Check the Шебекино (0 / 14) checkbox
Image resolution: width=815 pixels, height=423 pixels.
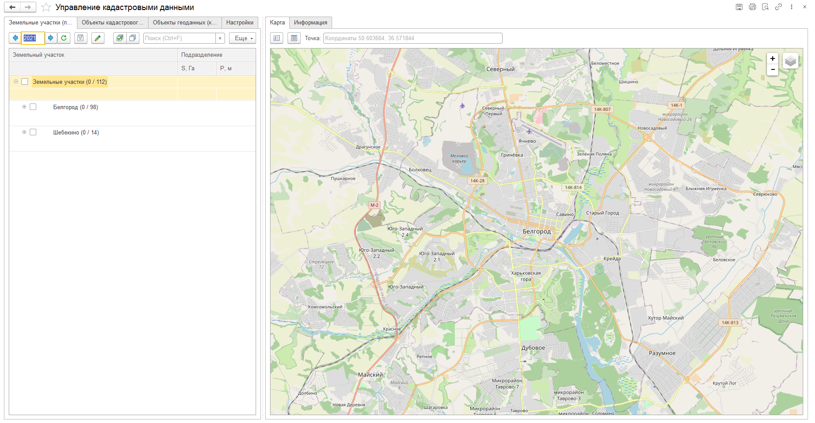point(33,132)
